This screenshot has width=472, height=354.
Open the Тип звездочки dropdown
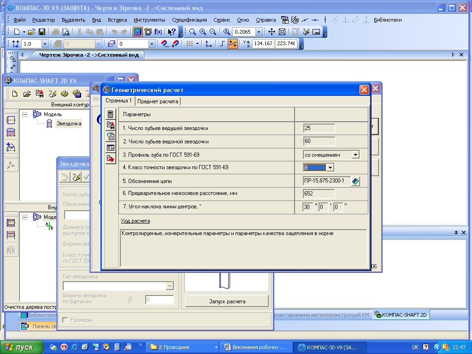[170, 286]
